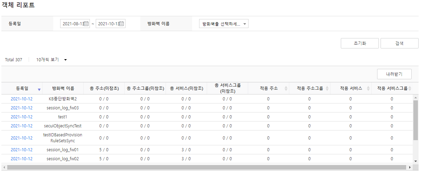The height and width of the screenshot is (172, 421).
Task: Click the vertical scrollbar thumb in the table
Action: (x=416, y=120)
